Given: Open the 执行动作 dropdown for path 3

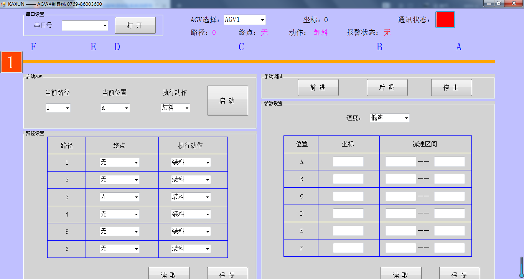Looking at the screenshot, I should tap(191, 197).
